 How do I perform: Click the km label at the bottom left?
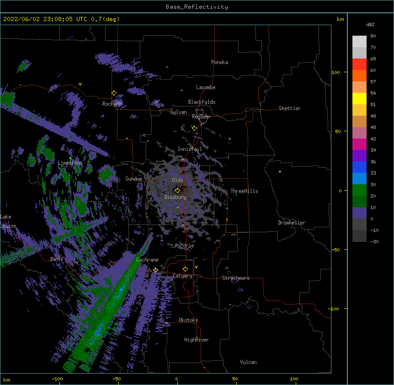click(x=7, y=380)
